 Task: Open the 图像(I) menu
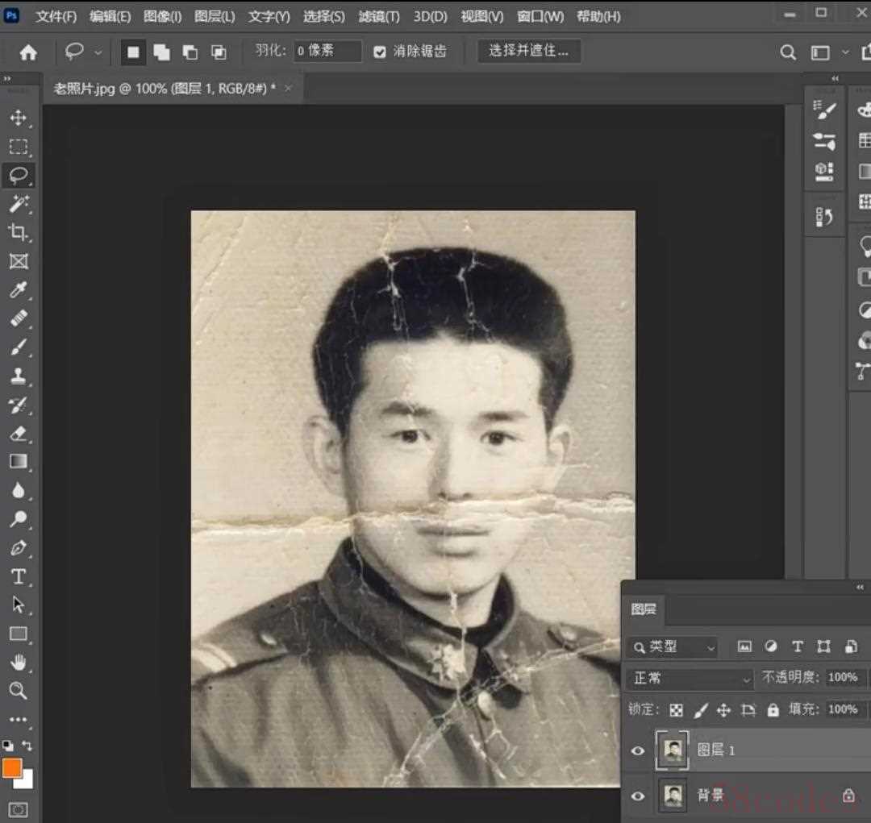[x=162, y=16]
